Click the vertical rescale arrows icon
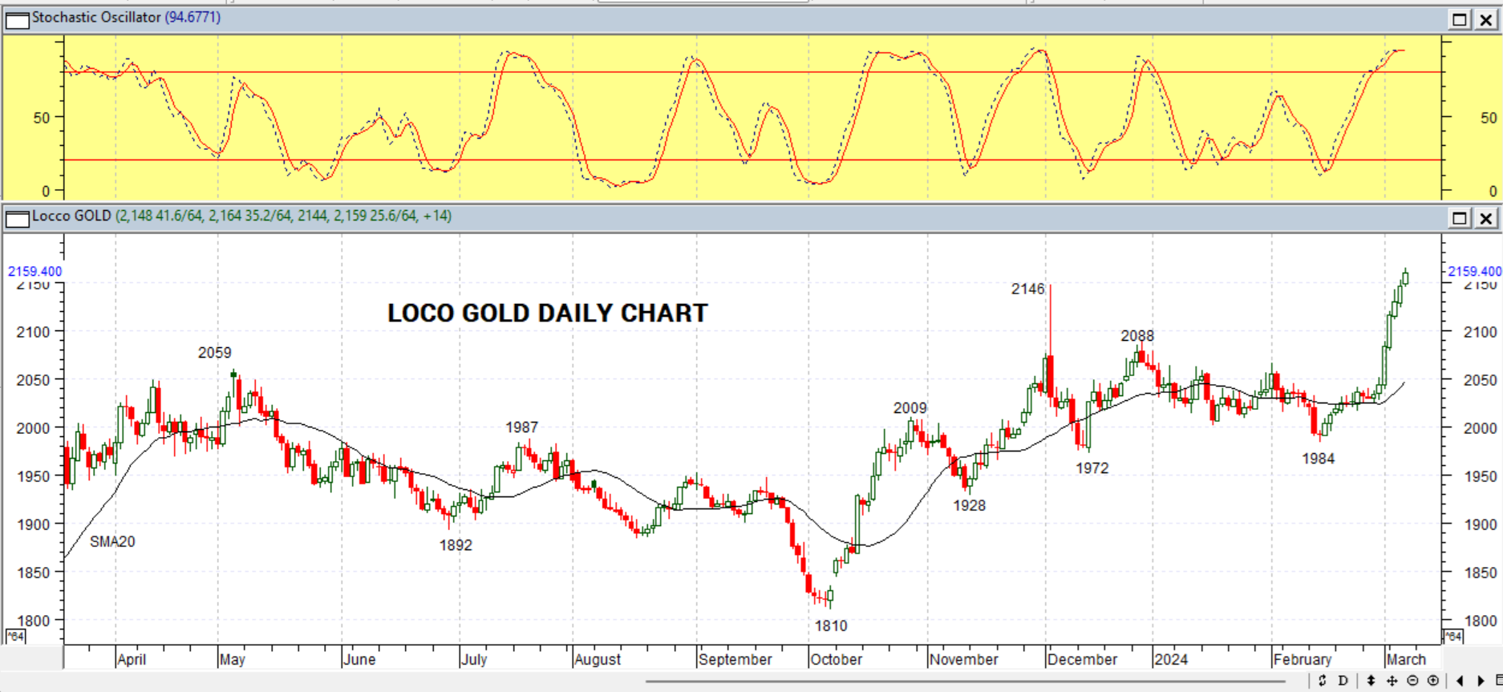The height and width of the screenshot is (692, 1503). 1371,681
